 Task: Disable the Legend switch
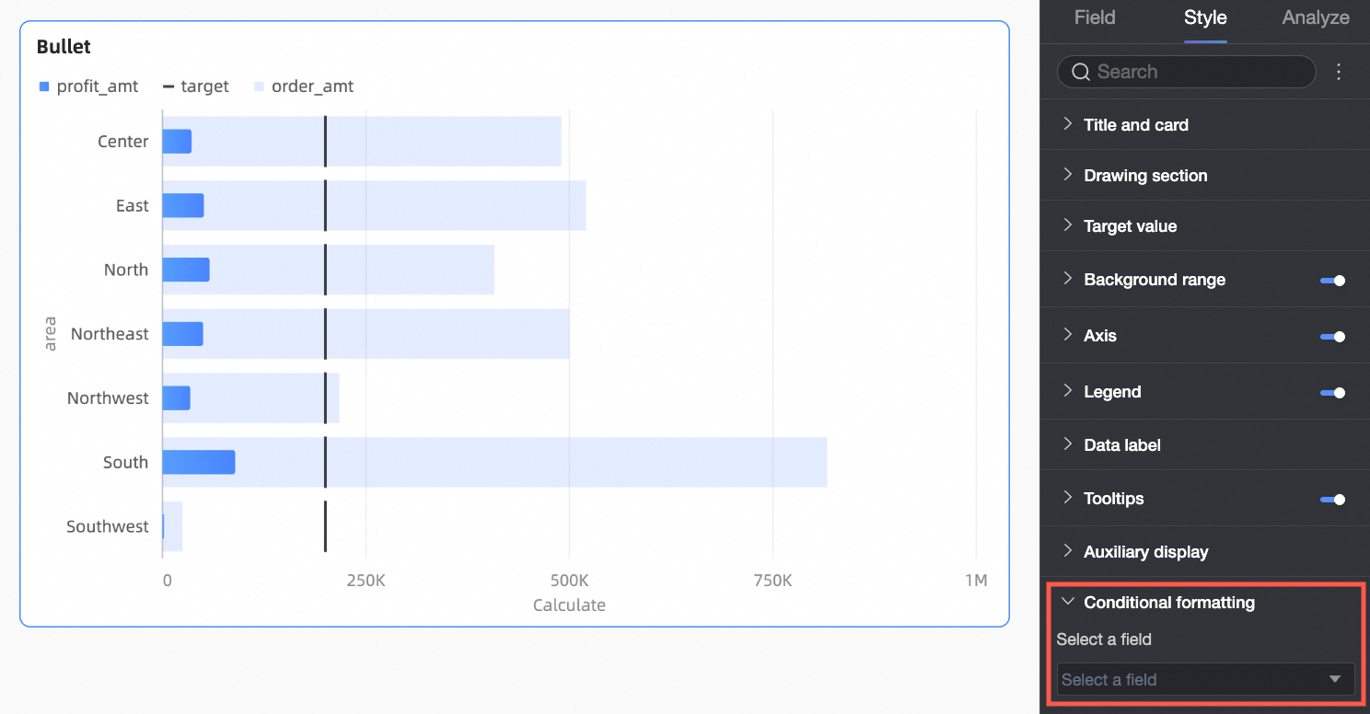tap(1332, 393)
